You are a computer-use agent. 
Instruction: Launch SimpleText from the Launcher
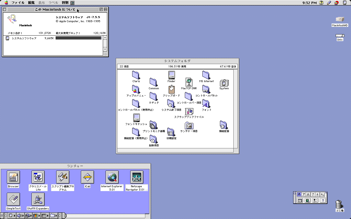13,200
